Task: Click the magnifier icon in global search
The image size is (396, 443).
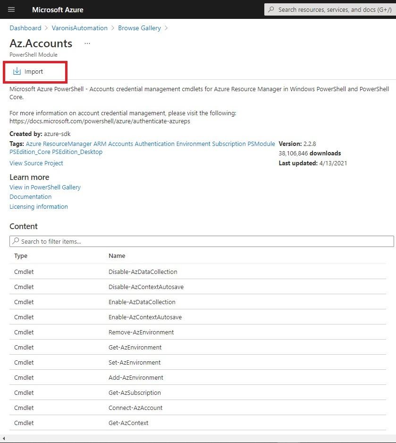Action: 271,9
